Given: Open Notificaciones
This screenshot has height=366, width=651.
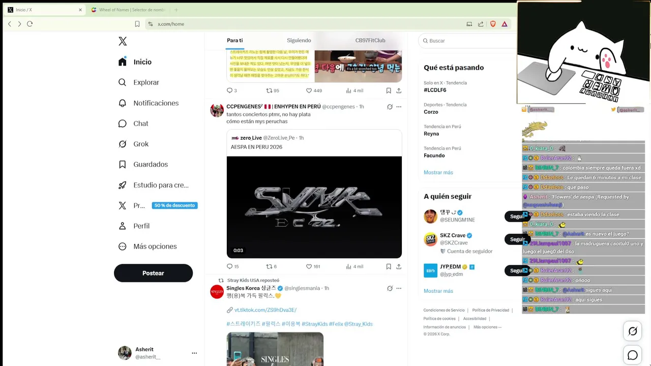Looking at the screenshot, I should pos(148,103).
